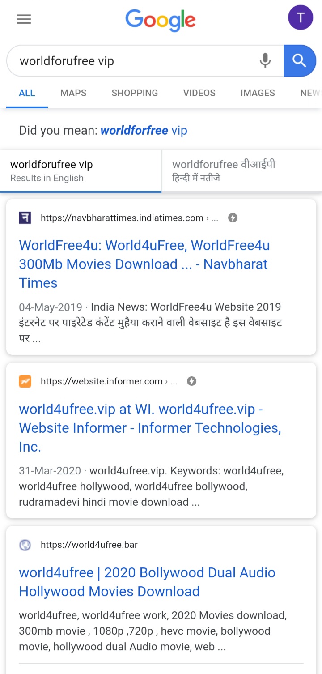Open the hamburger main menu
This screenshot has height=674, width=322.
[24, 19]
